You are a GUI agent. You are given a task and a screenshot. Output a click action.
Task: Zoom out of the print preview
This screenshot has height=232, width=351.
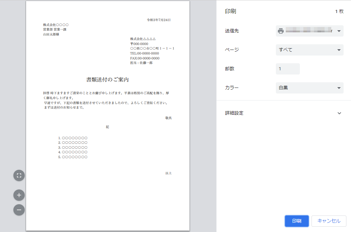[x=19, y=210]
